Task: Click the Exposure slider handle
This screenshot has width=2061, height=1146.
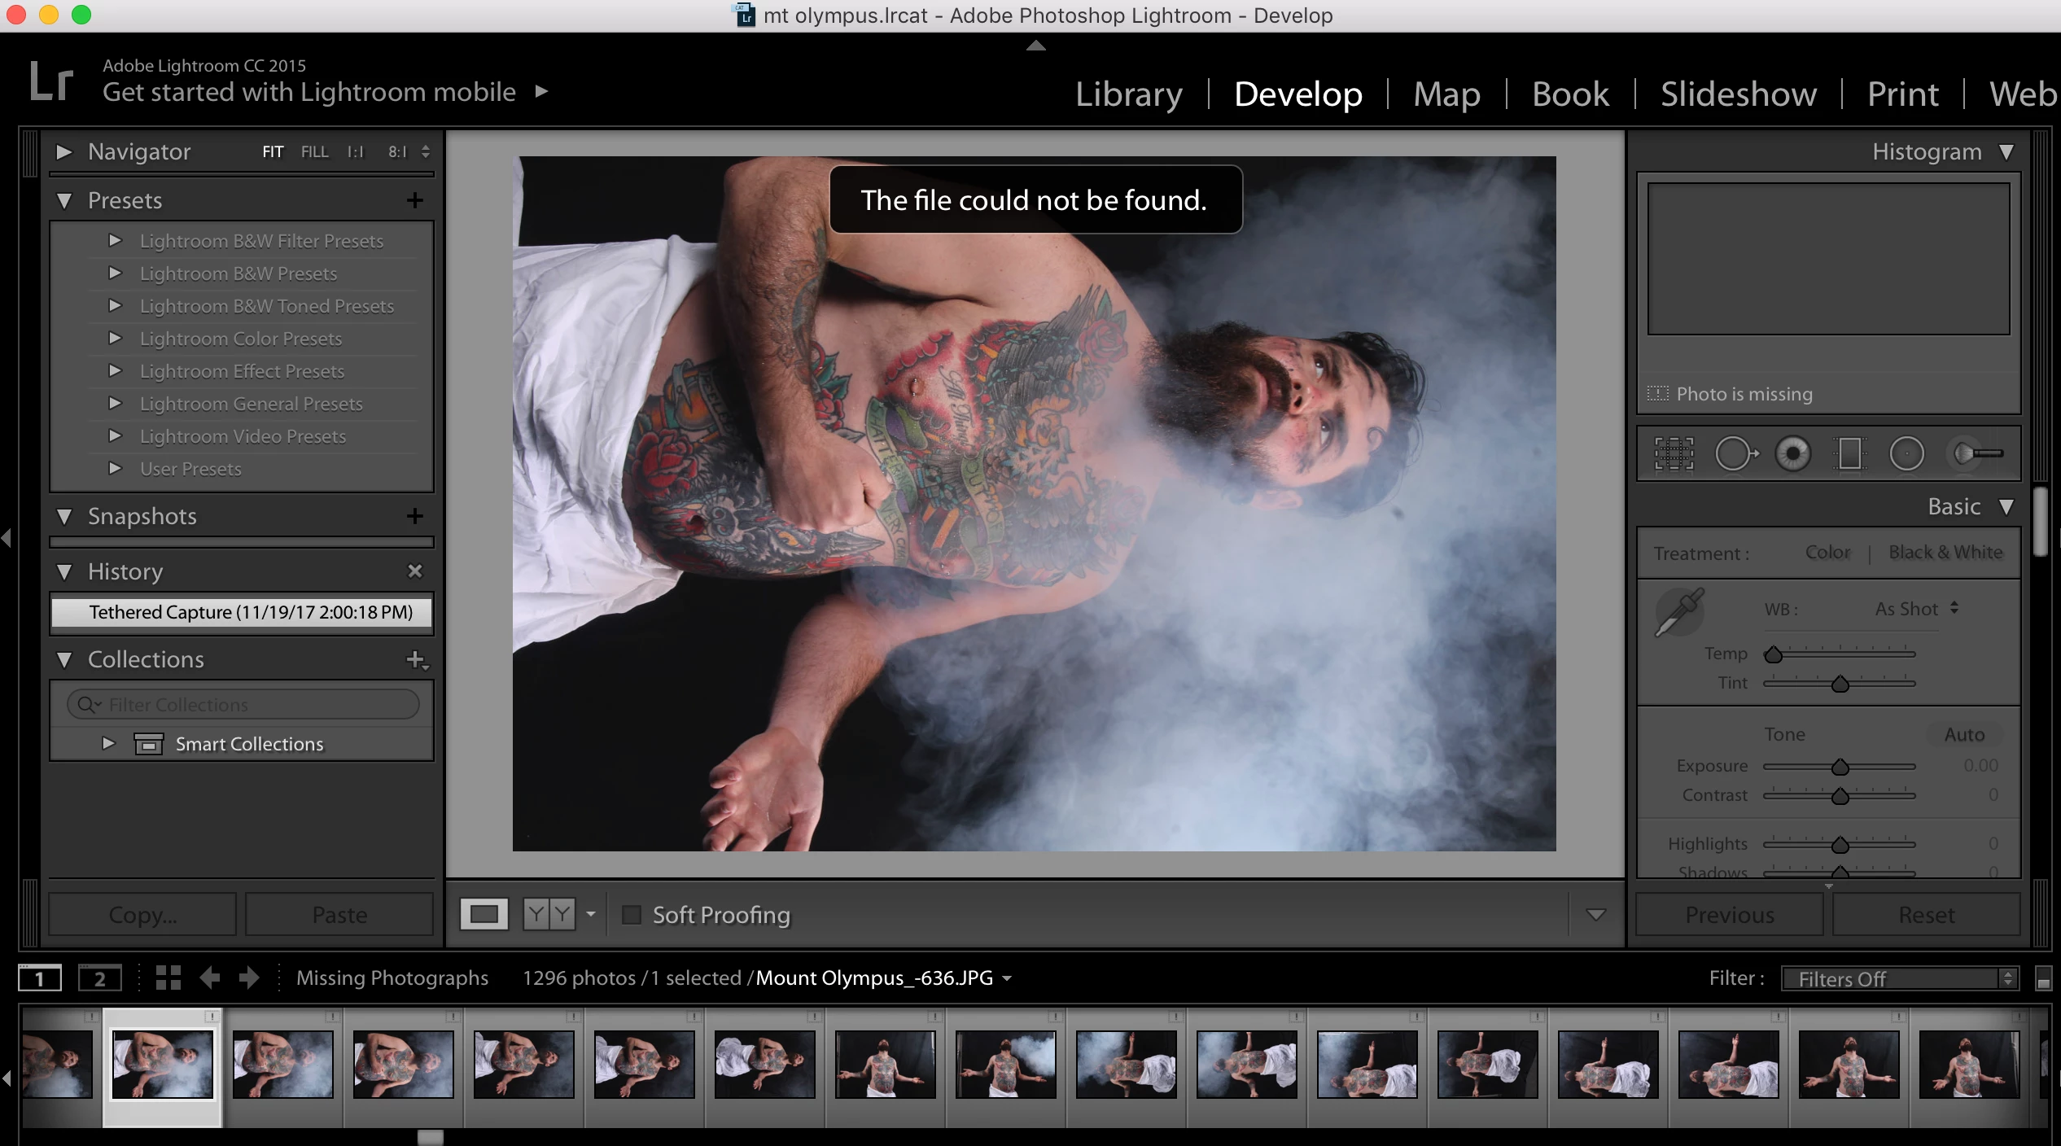Action: point(1840,768)
